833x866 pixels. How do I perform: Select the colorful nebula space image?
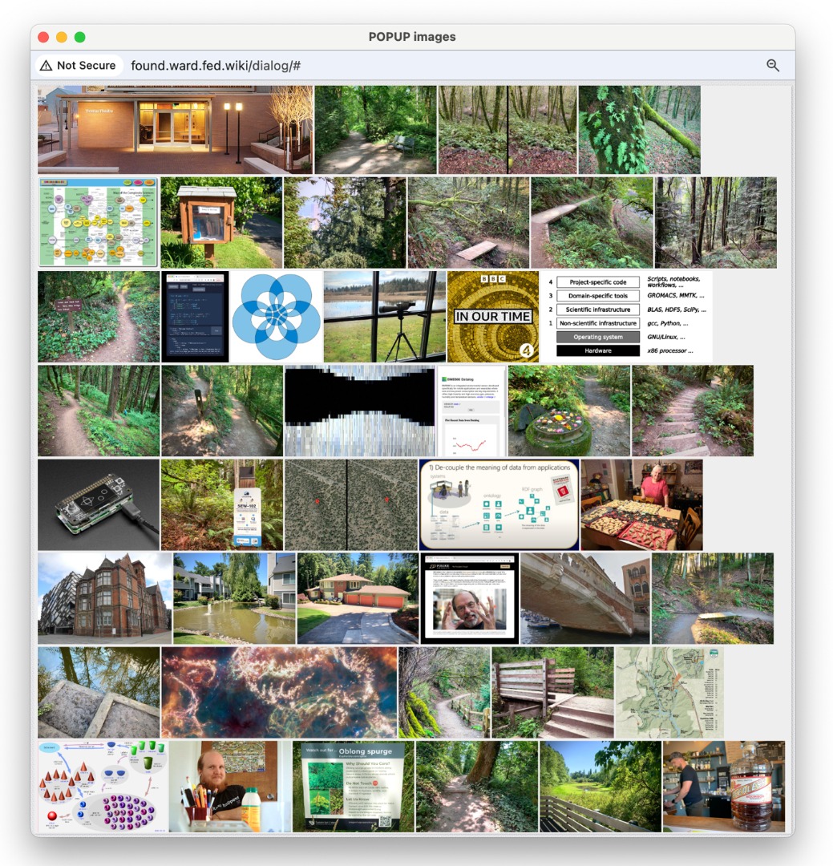point(279,693)
